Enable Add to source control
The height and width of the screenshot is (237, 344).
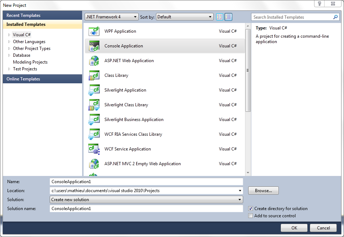pyautogui.click(x=250, y=216)
